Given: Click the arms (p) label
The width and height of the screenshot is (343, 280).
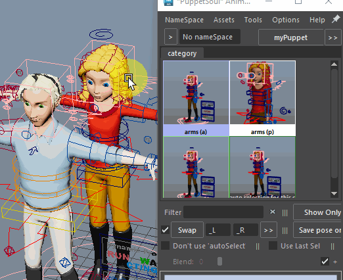Looking at the screenshot, I should pyautogui.click(x=262, y=132).
